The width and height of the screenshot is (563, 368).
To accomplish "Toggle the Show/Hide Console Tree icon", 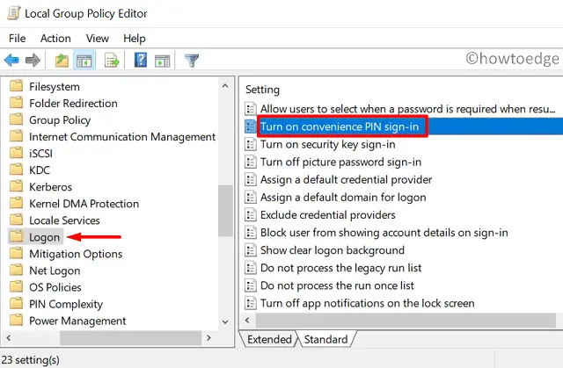I will coord(84,61).
